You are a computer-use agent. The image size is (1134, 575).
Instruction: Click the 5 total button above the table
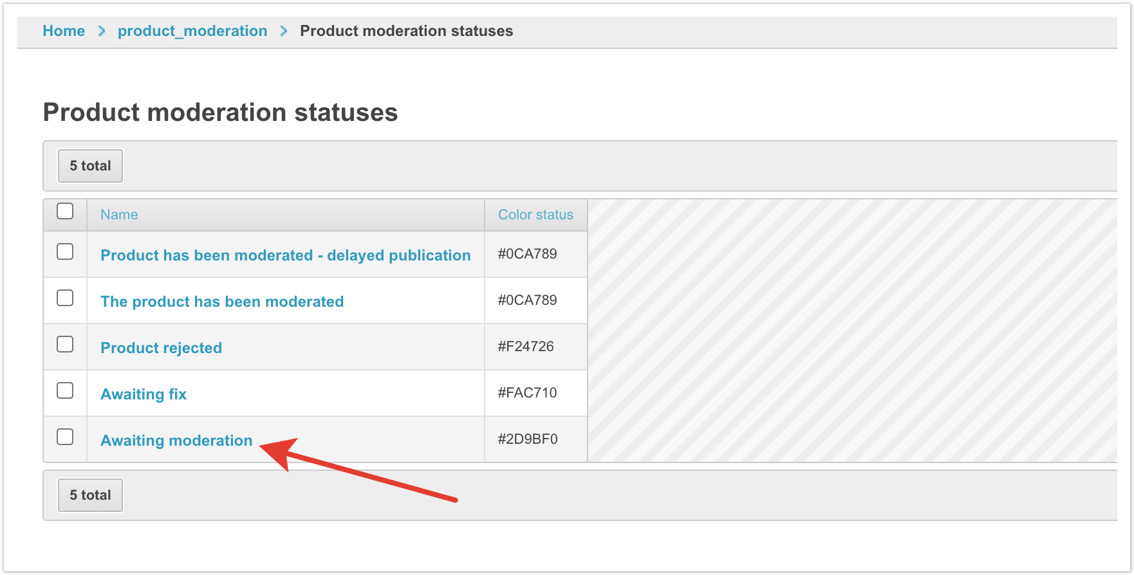coord(90,166)
